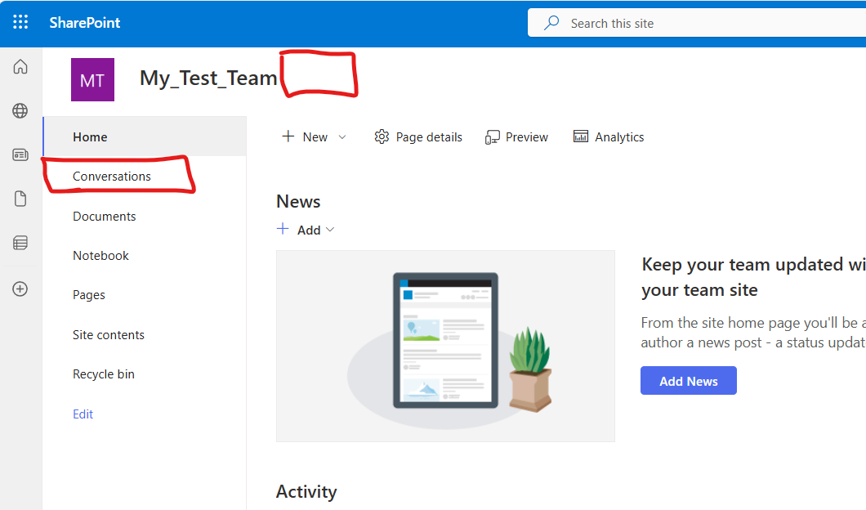The height and width of the screenshot is (510, 866).
Task: Open the news feed icon in sidebar
Action: pyautogui.click(x=20, y=154)
